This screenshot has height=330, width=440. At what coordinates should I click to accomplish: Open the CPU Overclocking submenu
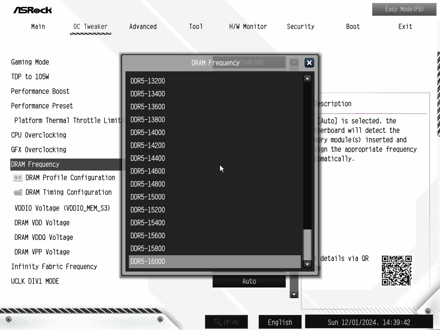tap(39, 135)
